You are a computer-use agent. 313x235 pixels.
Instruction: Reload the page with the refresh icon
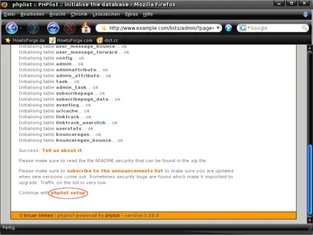click(x=53, y=28)
